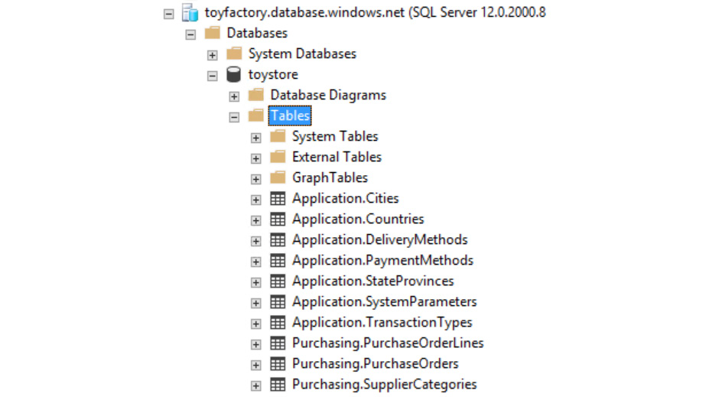This screenshot has height=397, width=706.
Task: Click the toystore database cylinder icon
Action: click(234, 75)
